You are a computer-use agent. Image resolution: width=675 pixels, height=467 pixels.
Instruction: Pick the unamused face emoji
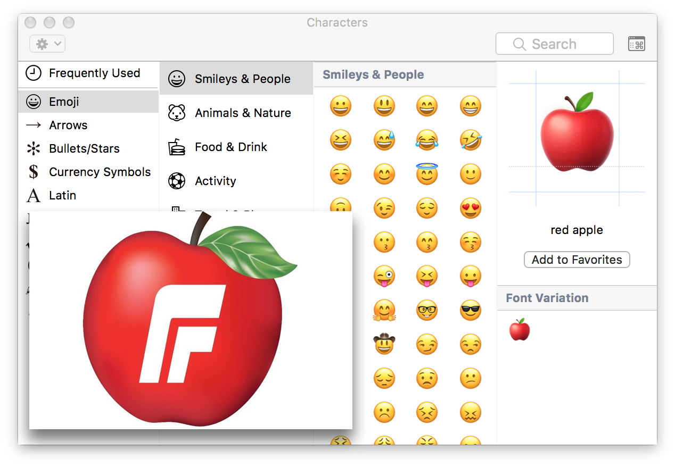[x=471, y=344]
